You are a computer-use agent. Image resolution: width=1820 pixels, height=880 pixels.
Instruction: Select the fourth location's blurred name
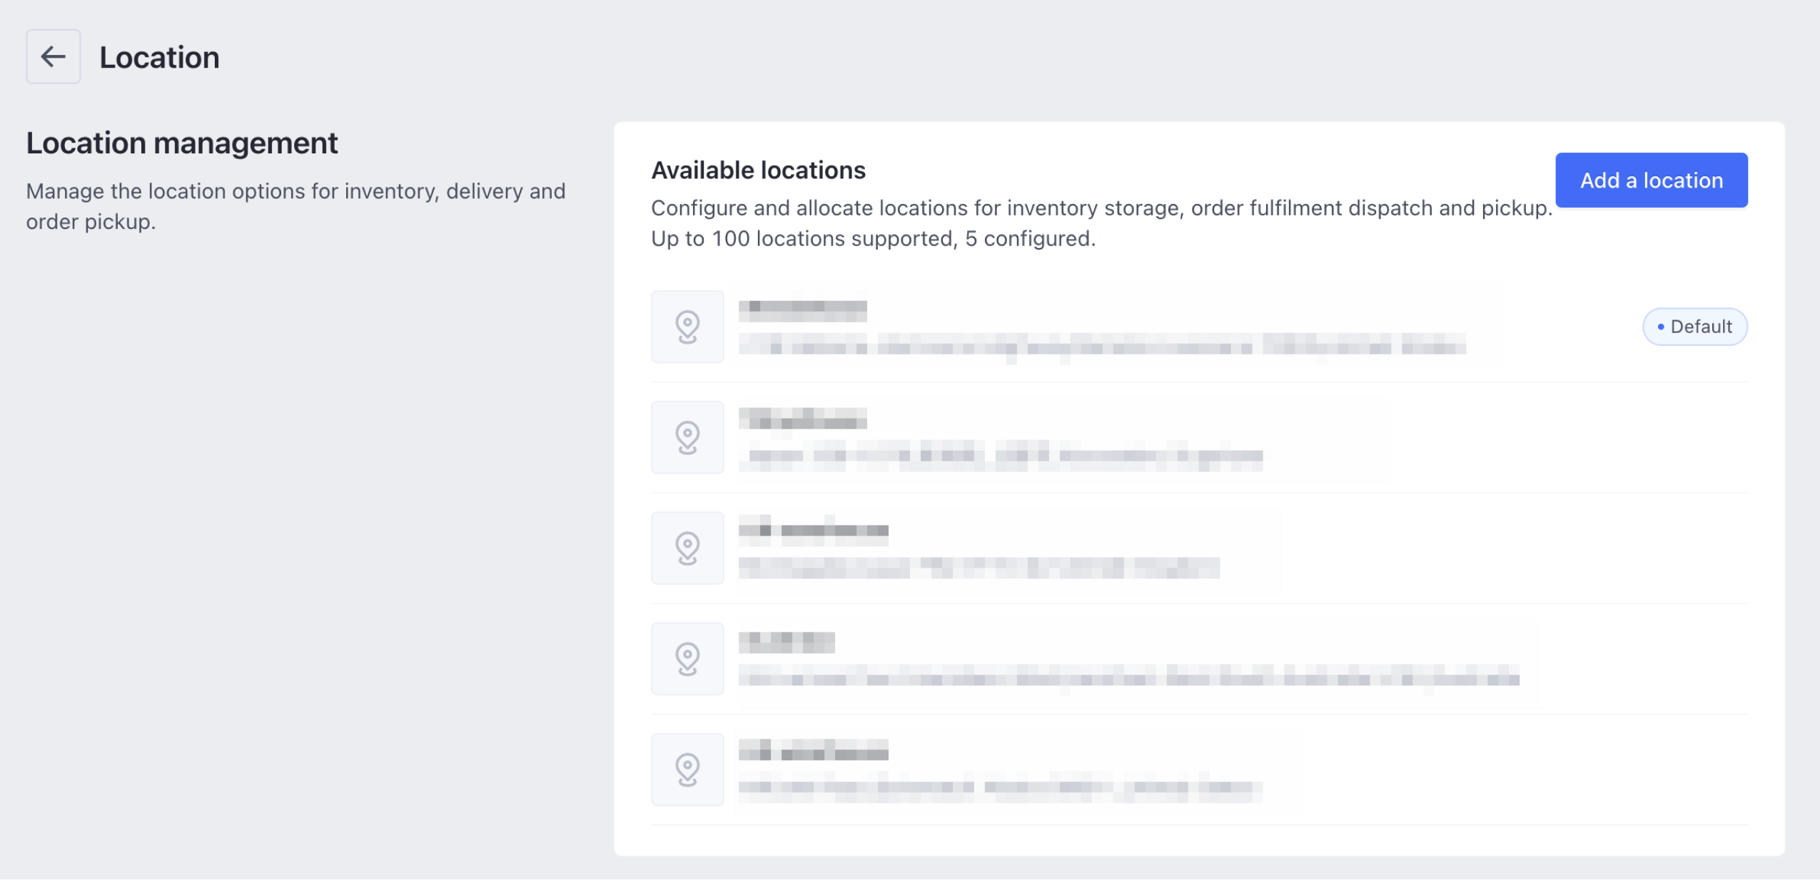click(786, 641)
